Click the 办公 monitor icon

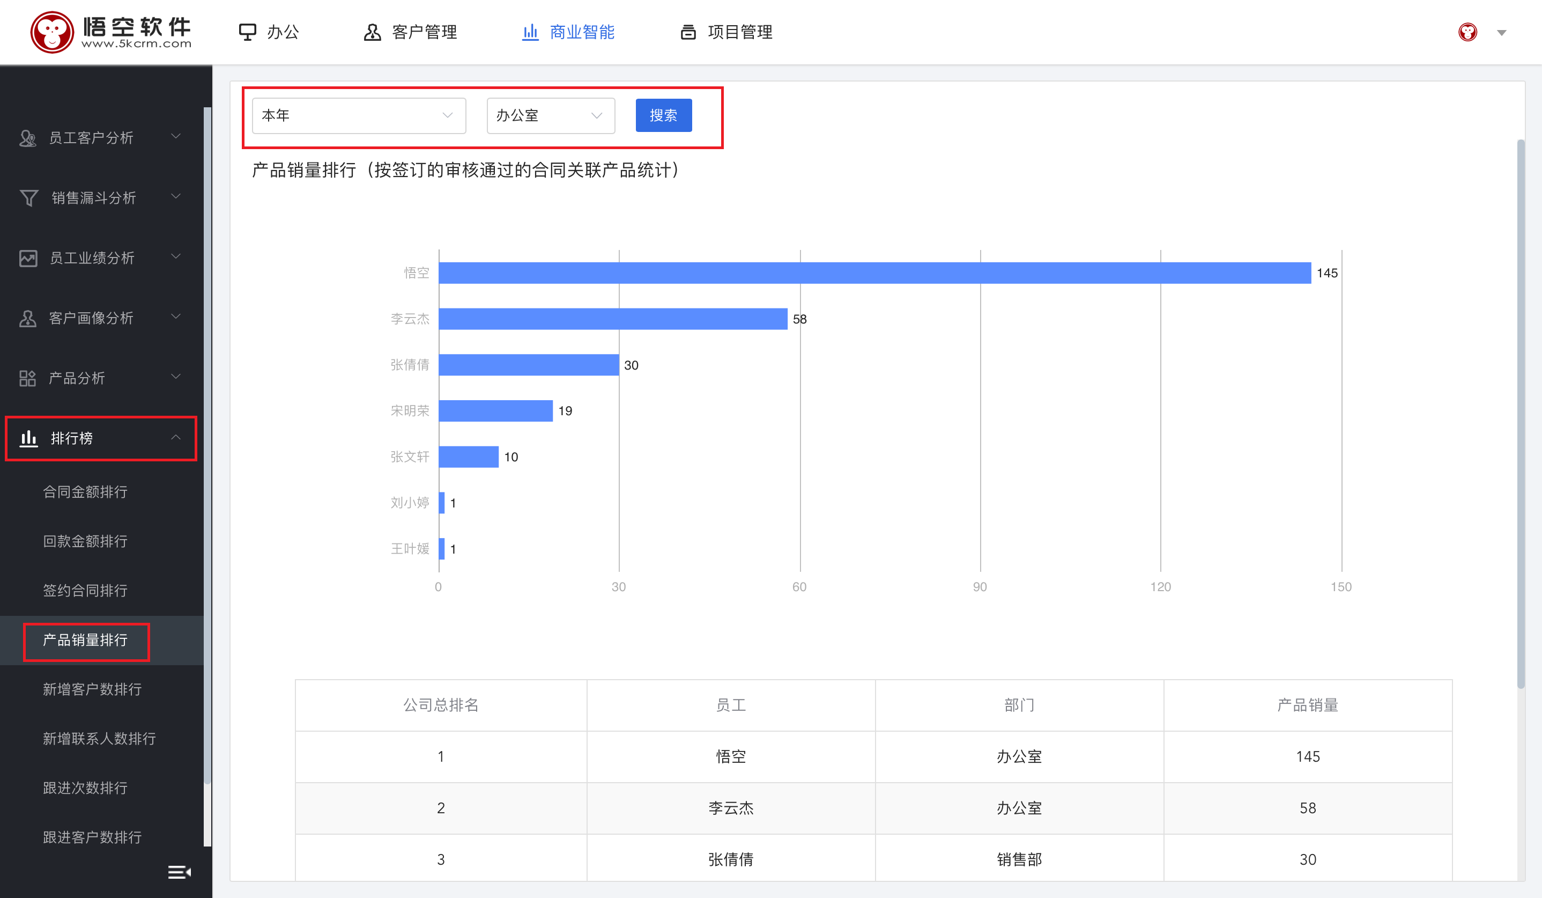[247, 32]
